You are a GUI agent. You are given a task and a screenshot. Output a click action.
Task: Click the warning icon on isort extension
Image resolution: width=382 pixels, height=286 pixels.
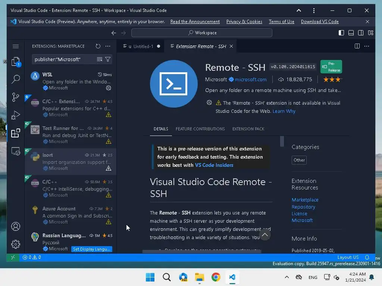[x=109, y=168]
